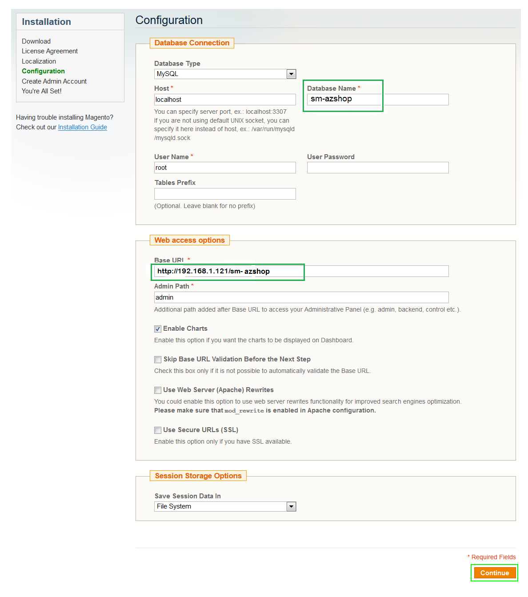Viewport: 528px width, 597px height.
Task: Select the MySQL database type combo box
Action: click(225, 74)
